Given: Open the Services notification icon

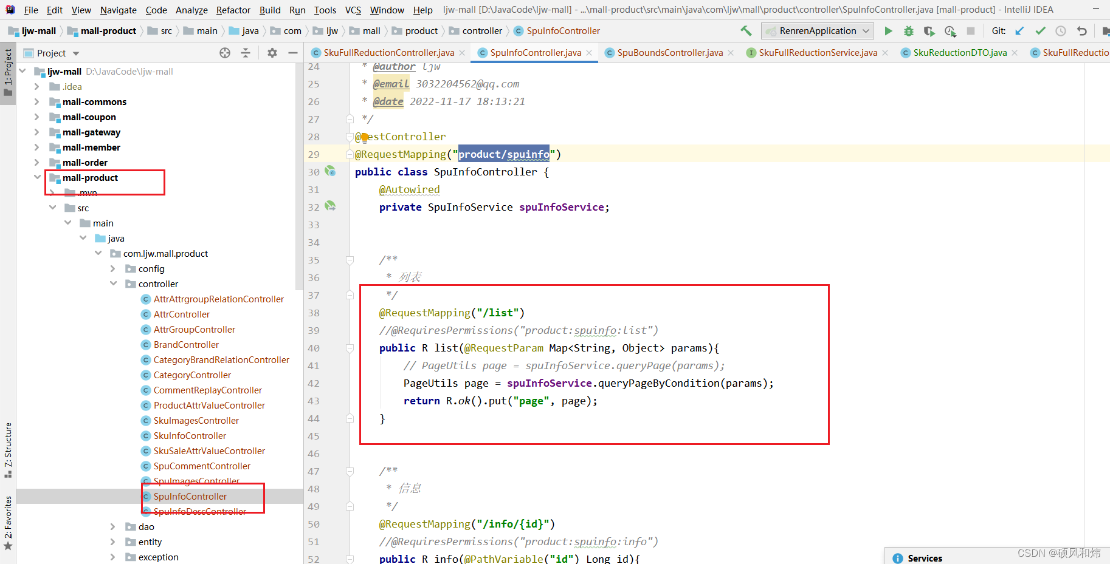Looking at the screenshot, I should (898, 558).
